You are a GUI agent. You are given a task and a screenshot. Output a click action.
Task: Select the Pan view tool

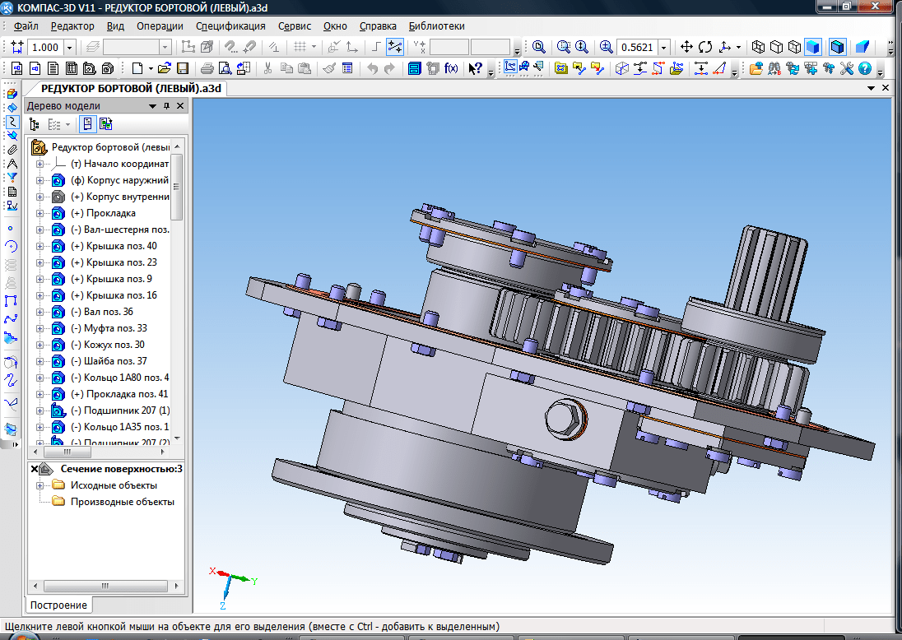(x=687, y=47)
